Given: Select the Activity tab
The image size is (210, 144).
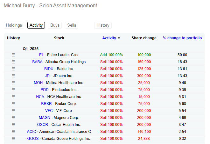Looking at the screenshot, I should coord(36,25).
